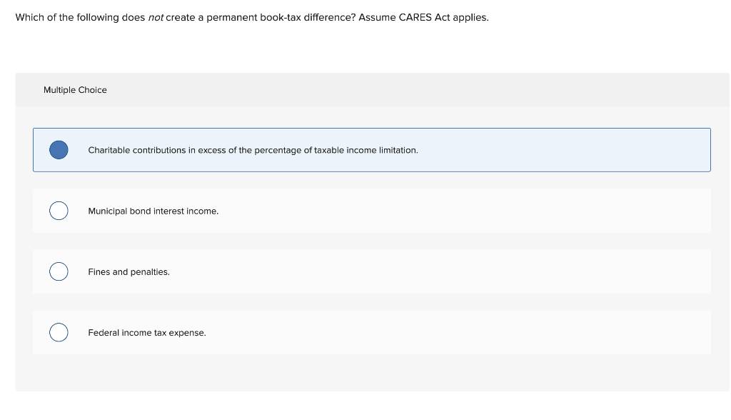Click the 'Fines and penalties.' answer text
731x420 pixels.
128,271
